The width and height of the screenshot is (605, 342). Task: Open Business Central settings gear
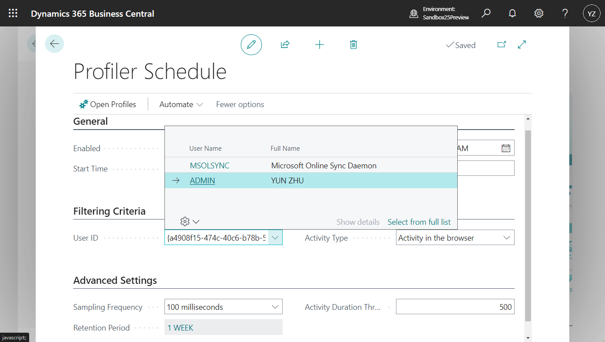(x=539, y=13)
